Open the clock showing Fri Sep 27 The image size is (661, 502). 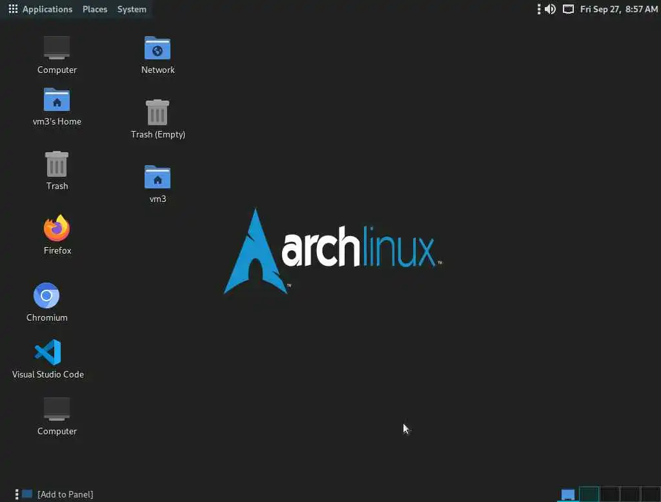[618, 9]
